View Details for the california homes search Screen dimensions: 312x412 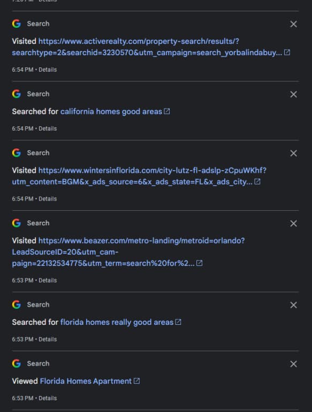click(48, 128)
